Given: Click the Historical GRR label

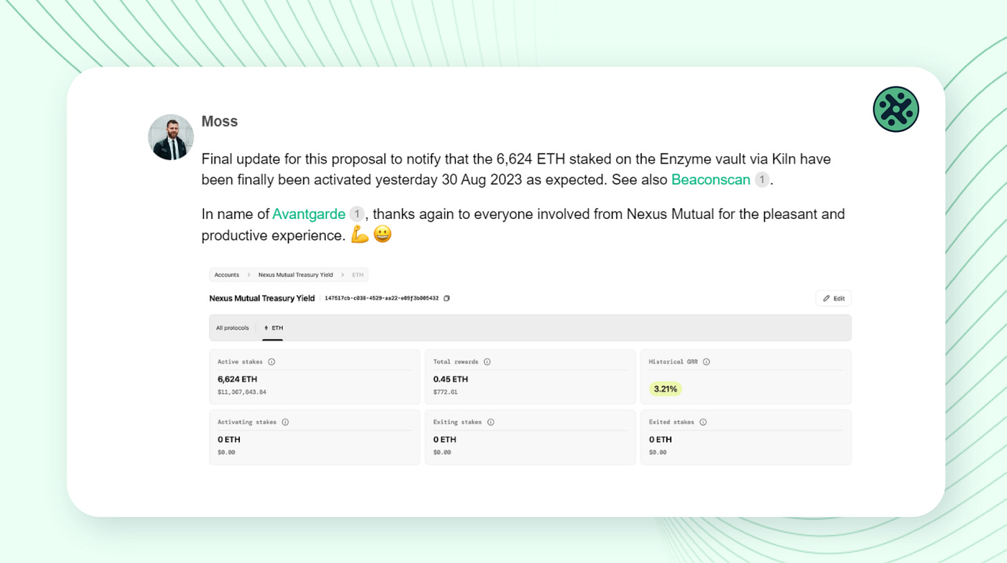Looking at the screenshot, I should point(673,361).
